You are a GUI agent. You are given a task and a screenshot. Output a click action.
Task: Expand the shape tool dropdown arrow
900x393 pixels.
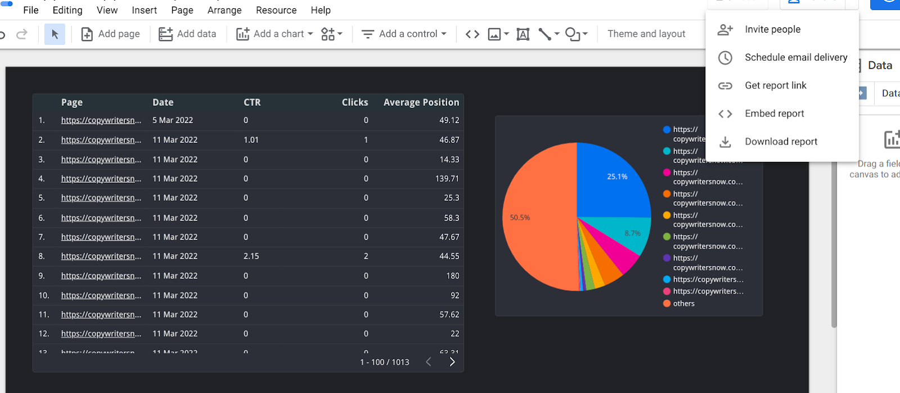pyautogui.click(x=585, y=34)
